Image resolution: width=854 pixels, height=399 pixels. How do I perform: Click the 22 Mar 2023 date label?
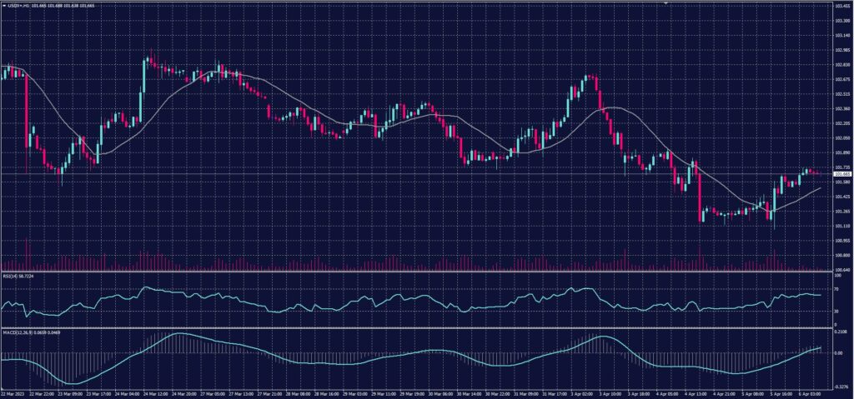coord(12,395)
